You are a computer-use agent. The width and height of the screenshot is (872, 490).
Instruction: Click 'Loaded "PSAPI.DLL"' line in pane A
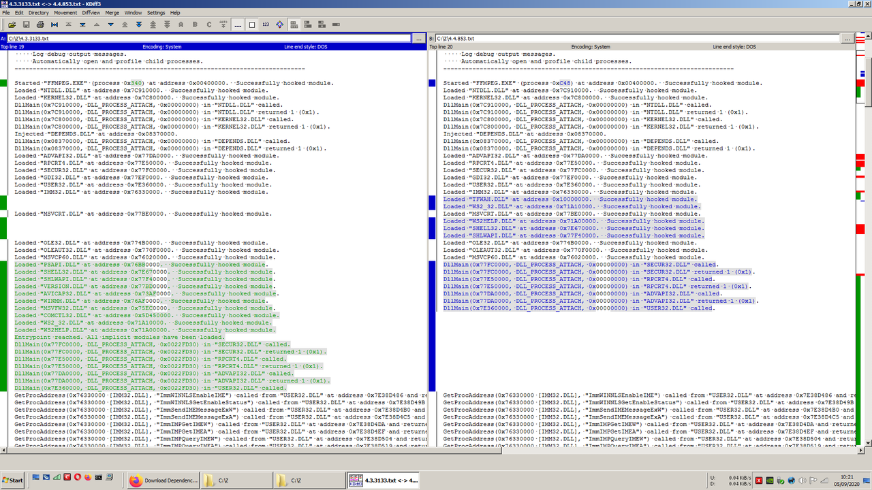pyautogui.click(x=143, y=264)
